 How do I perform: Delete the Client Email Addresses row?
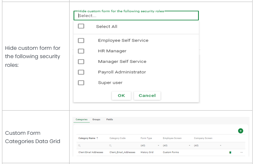pyautogui.click(x=230, y=152)
